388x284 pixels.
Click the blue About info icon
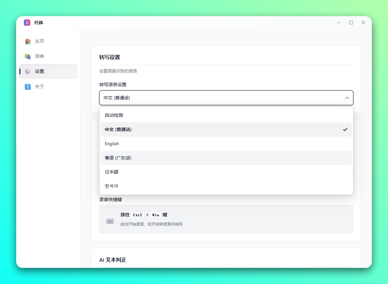[x=28, y=87]
